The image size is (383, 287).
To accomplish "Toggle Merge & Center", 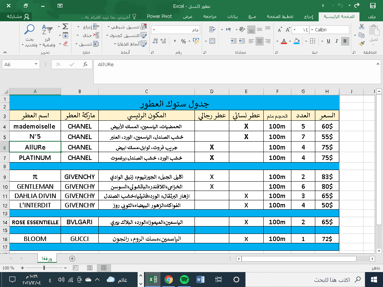I will coord(212,41).
